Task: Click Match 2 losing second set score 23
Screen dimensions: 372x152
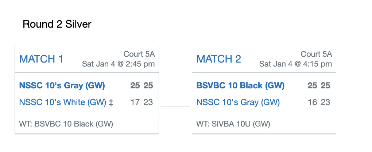Action: pos(325,102)
